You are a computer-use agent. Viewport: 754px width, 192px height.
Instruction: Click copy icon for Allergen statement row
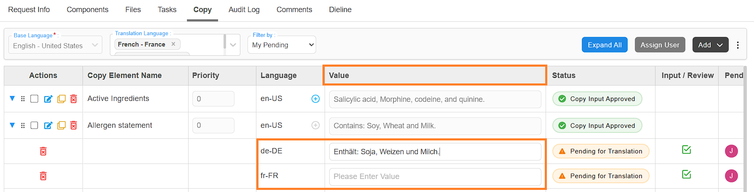coord(61,125)
